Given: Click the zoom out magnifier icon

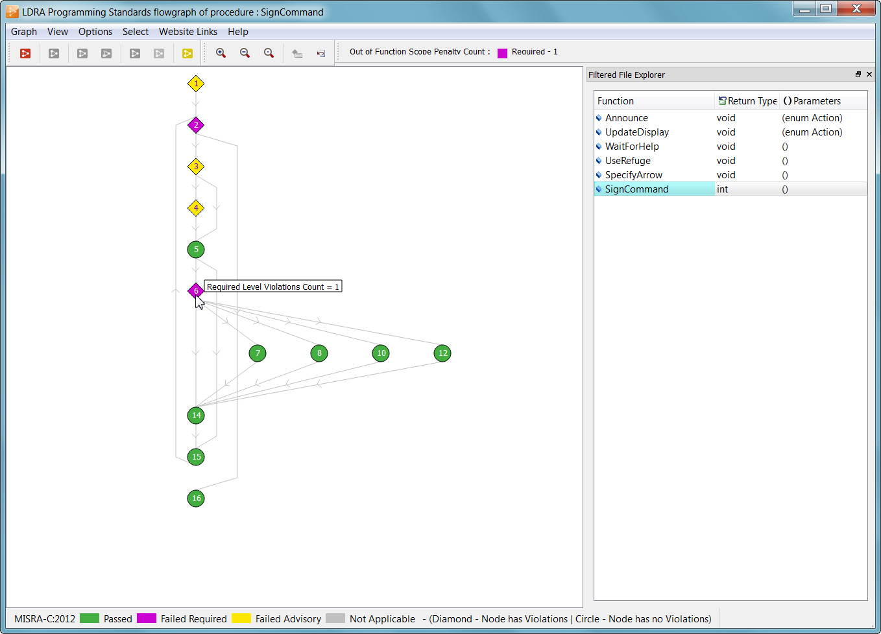Looking at the screenshot, I should tap(245, 53).
